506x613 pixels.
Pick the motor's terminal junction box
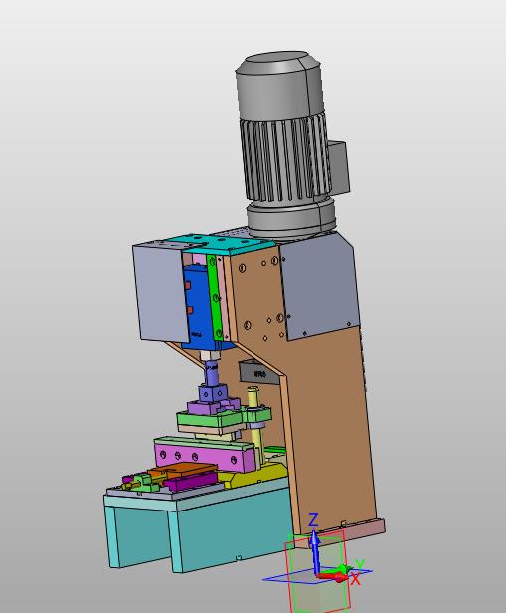coord(339,168)
